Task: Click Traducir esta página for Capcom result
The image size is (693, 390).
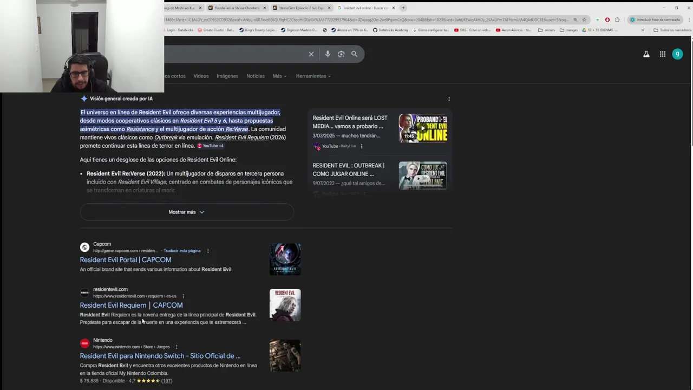Action: pyautogui.click(x=182, y=251)
